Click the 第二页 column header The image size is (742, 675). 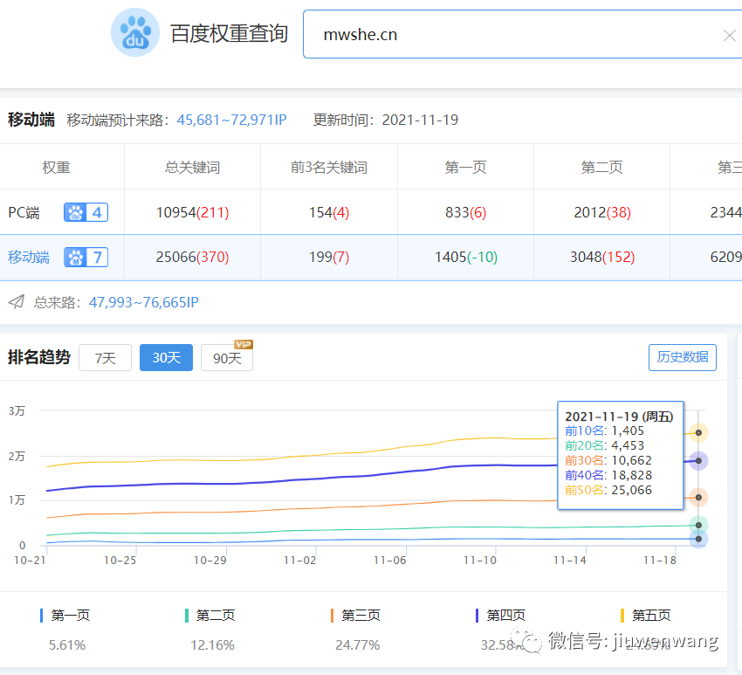[x=602, y=167]
